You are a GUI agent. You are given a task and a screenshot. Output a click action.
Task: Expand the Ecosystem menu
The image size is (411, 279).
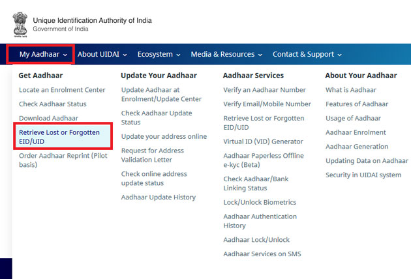[159, 55]
